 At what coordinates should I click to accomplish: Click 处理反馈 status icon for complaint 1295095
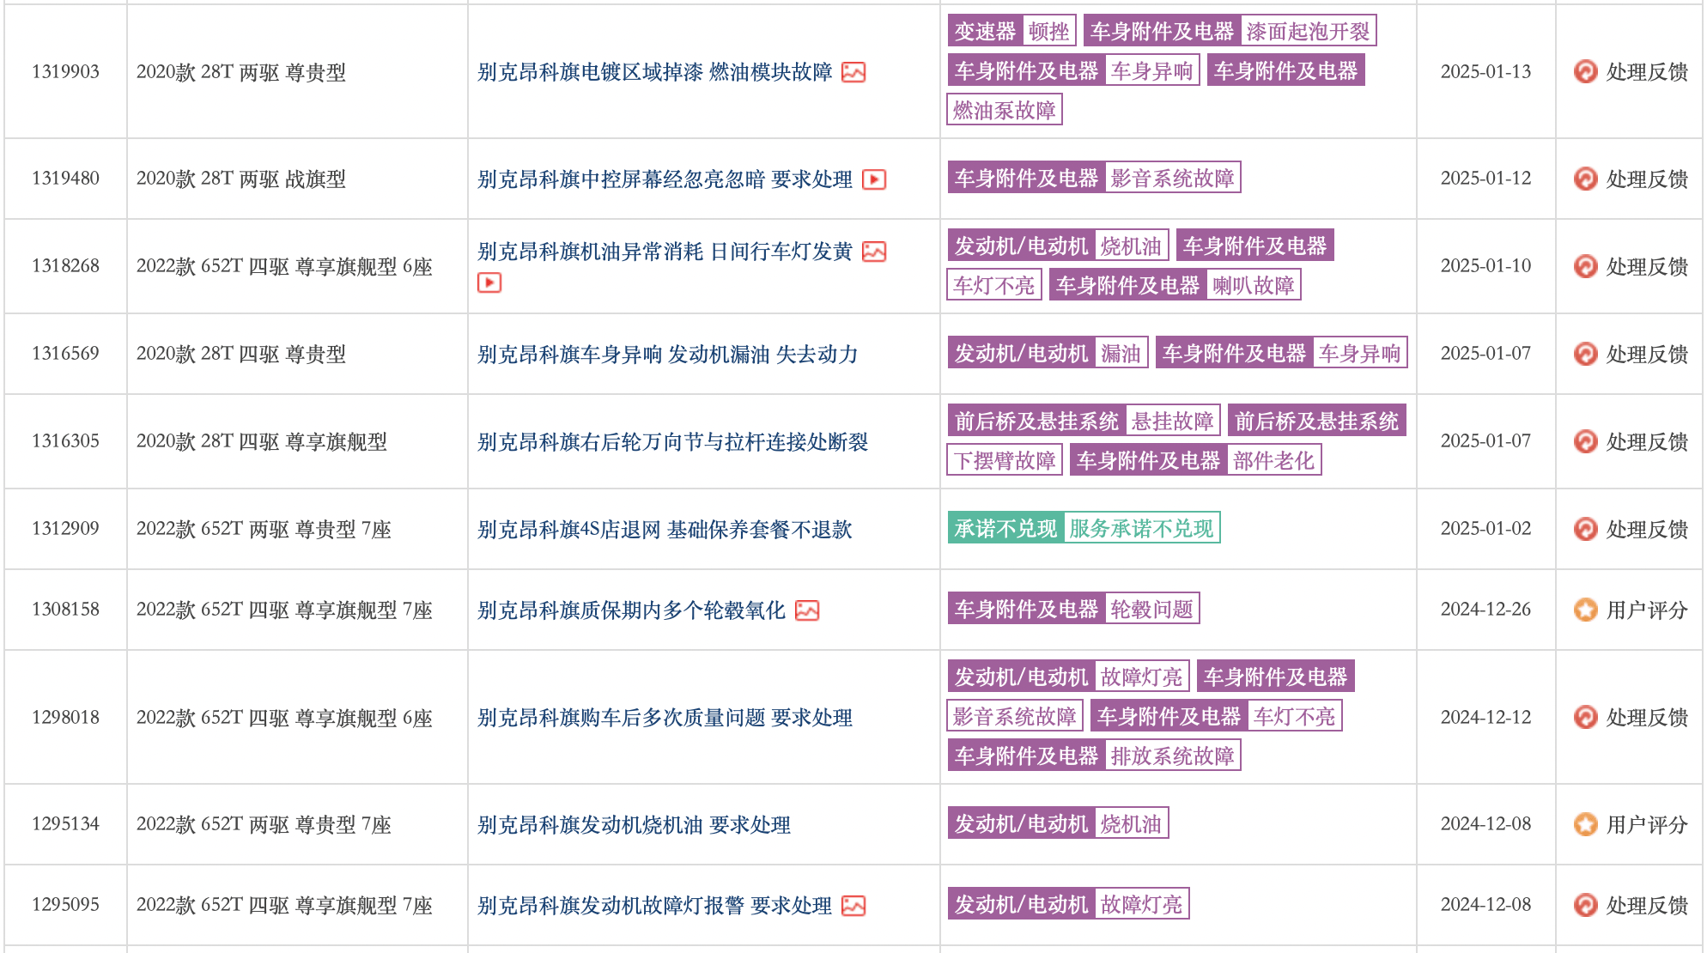1585,905
